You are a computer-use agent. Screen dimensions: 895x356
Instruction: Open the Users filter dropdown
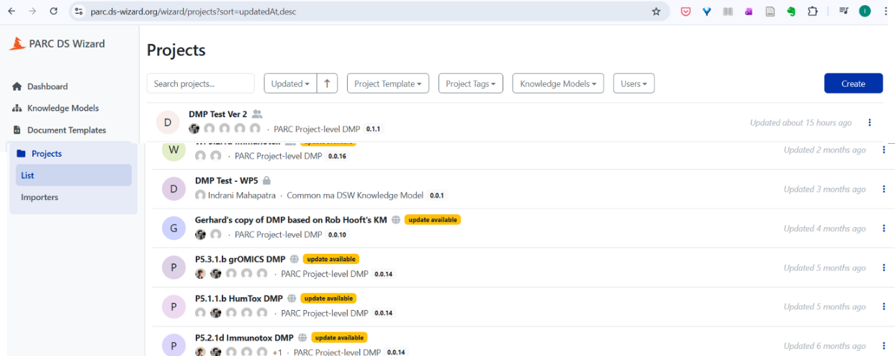[634, 83]
